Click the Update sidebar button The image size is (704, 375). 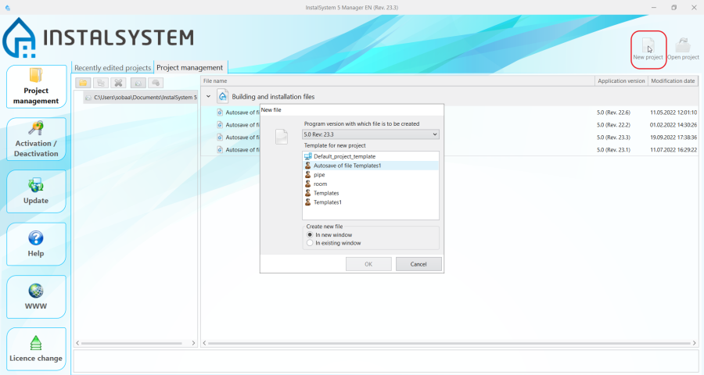[36, 191]
